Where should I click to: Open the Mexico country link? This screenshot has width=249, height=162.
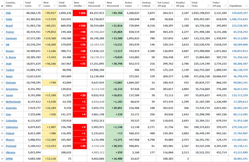(x=10, y=140)
